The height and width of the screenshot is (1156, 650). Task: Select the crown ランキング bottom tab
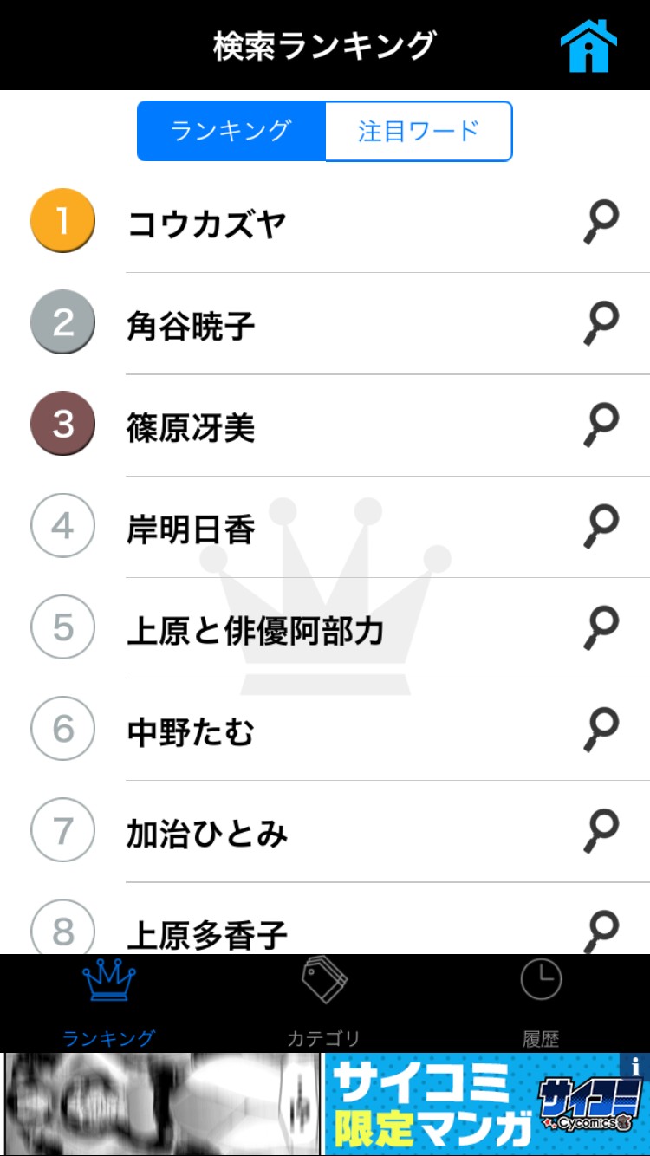coord(109,1002)
